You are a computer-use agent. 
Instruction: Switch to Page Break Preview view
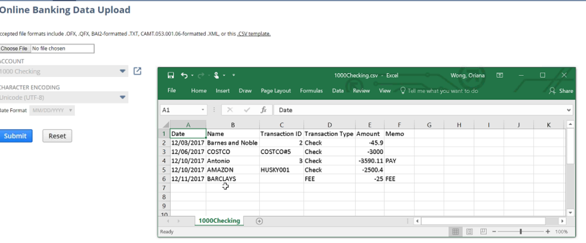pyautogui.click(x=484, y=232)
